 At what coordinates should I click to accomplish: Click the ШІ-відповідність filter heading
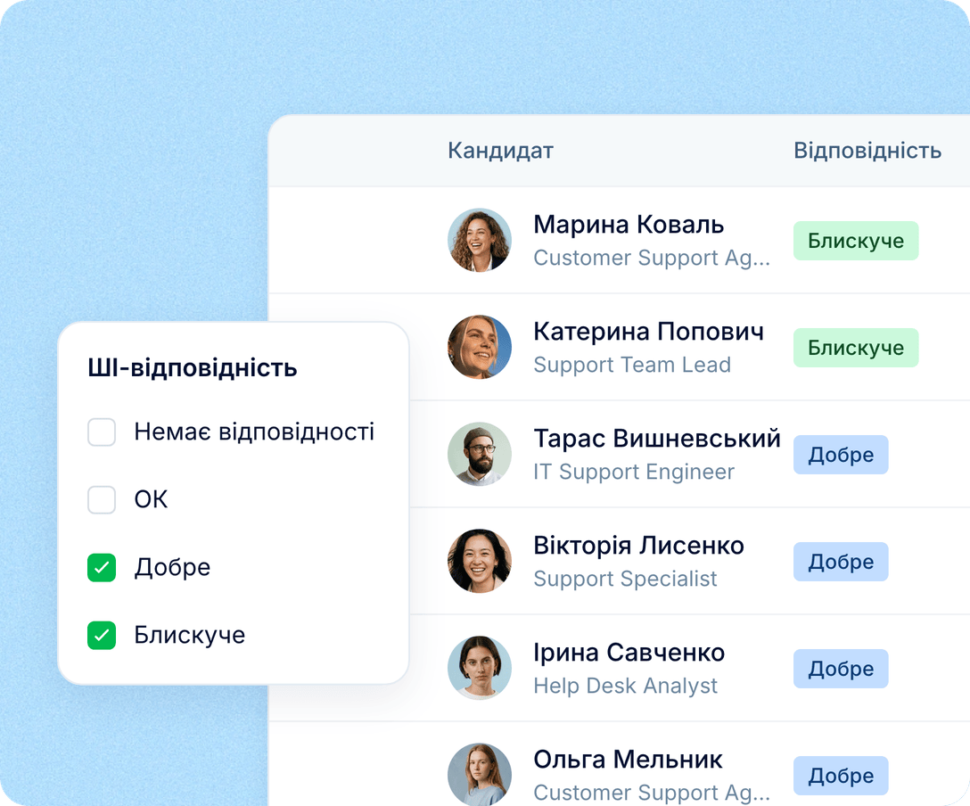[x=193, y=367]
